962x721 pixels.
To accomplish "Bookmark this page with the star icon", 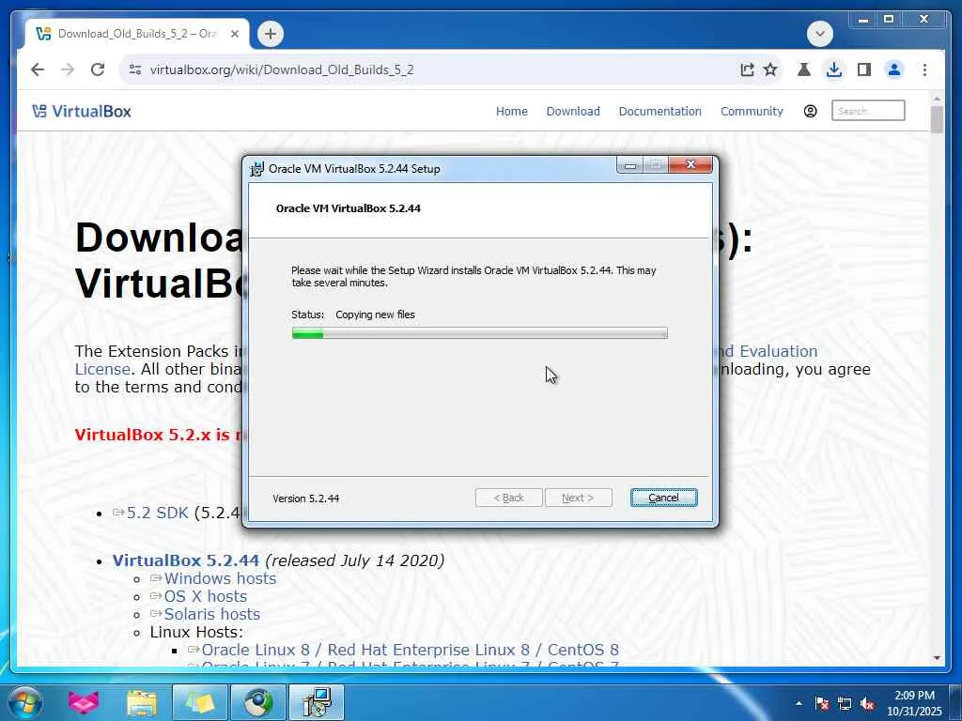I will (x=770, y=69).
